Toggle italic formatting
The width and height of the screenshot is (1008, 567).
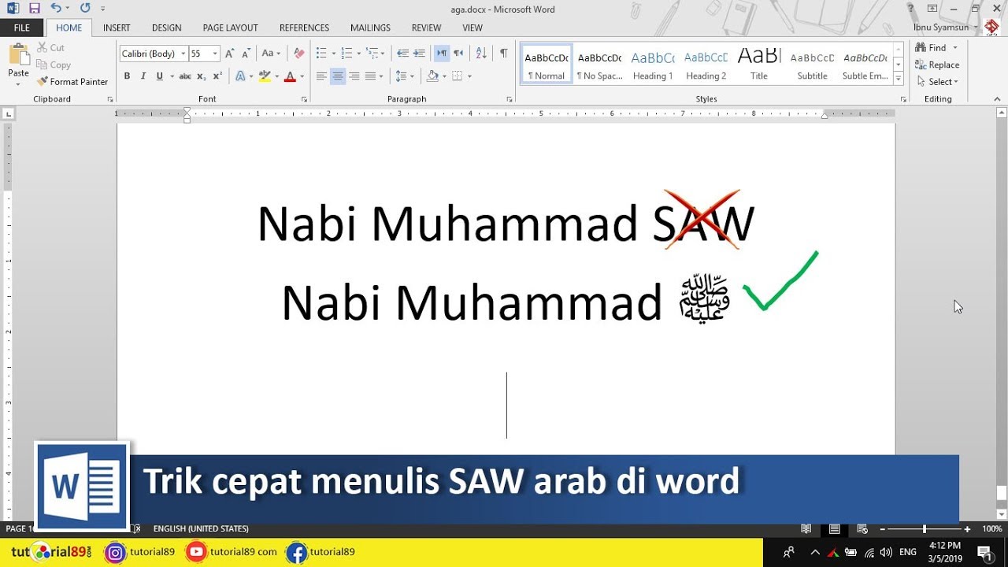click(x=143, y=76)
